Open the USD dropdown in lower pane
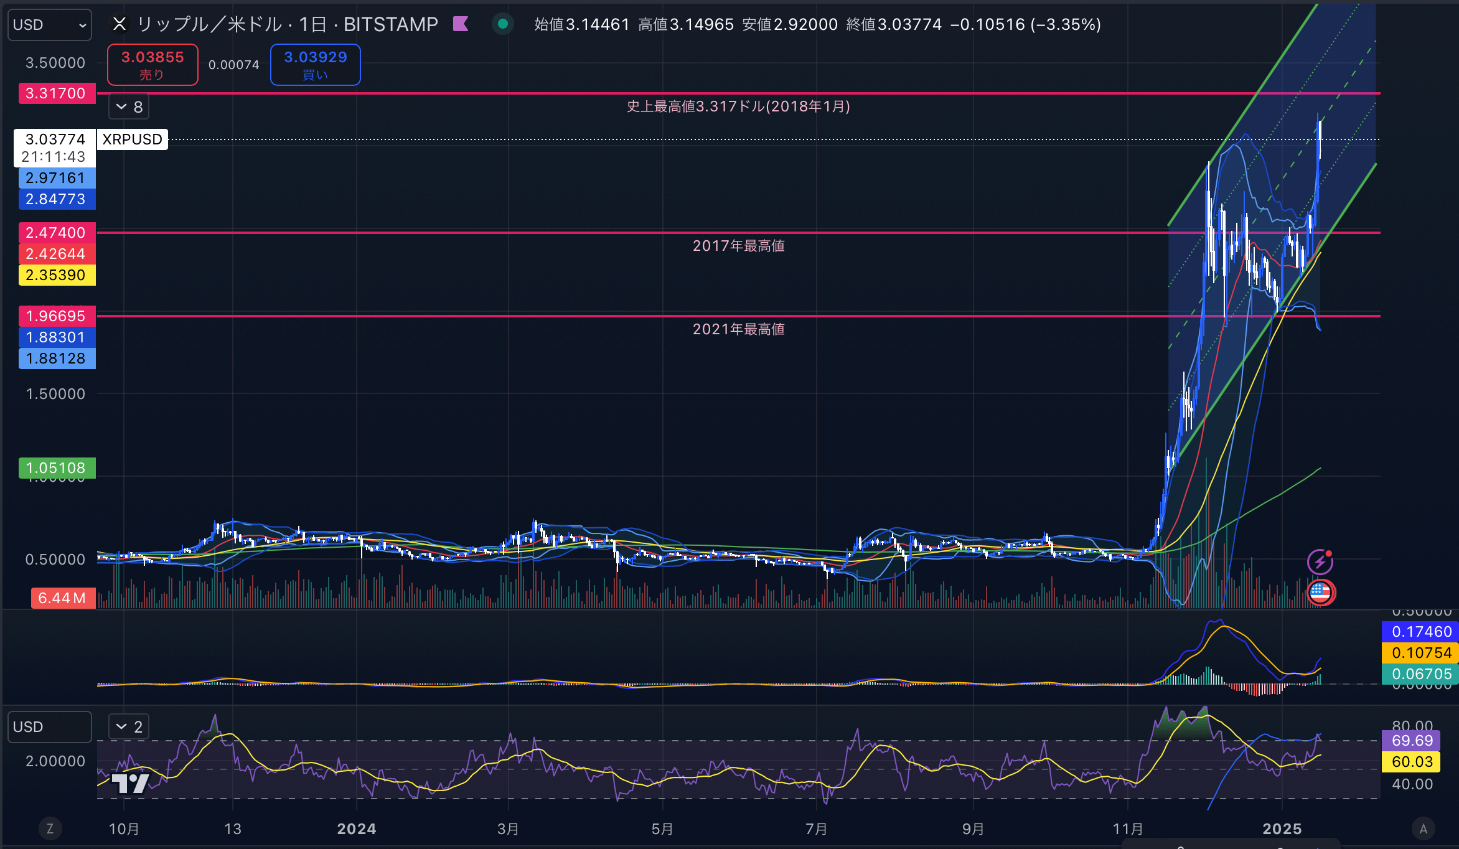Viewport: 1459px width, 849px height. click(x=49, y=727)
